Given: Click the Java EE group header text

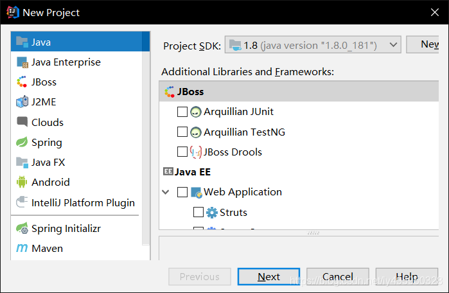Looking at the screenshot, I should (193, 172).
